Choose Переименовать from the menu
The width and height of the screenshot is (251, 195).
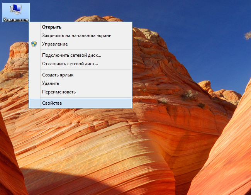tap(59, 92)
